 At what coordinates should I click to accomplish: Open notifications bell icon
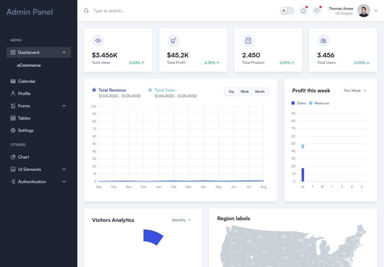pyautogui.click(x=303, y=11)
